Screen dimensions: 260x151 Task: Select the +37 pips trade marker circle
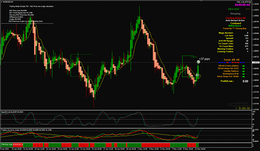coord(198,62)
